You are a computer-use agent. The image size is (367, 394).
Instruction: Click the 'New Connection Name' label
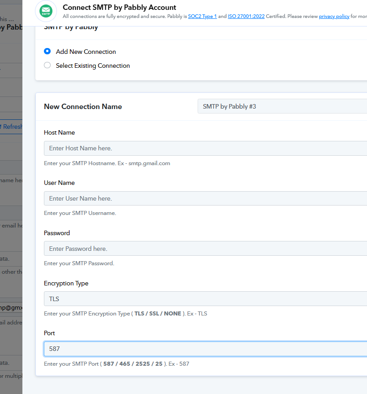click(x=83, y=106)
